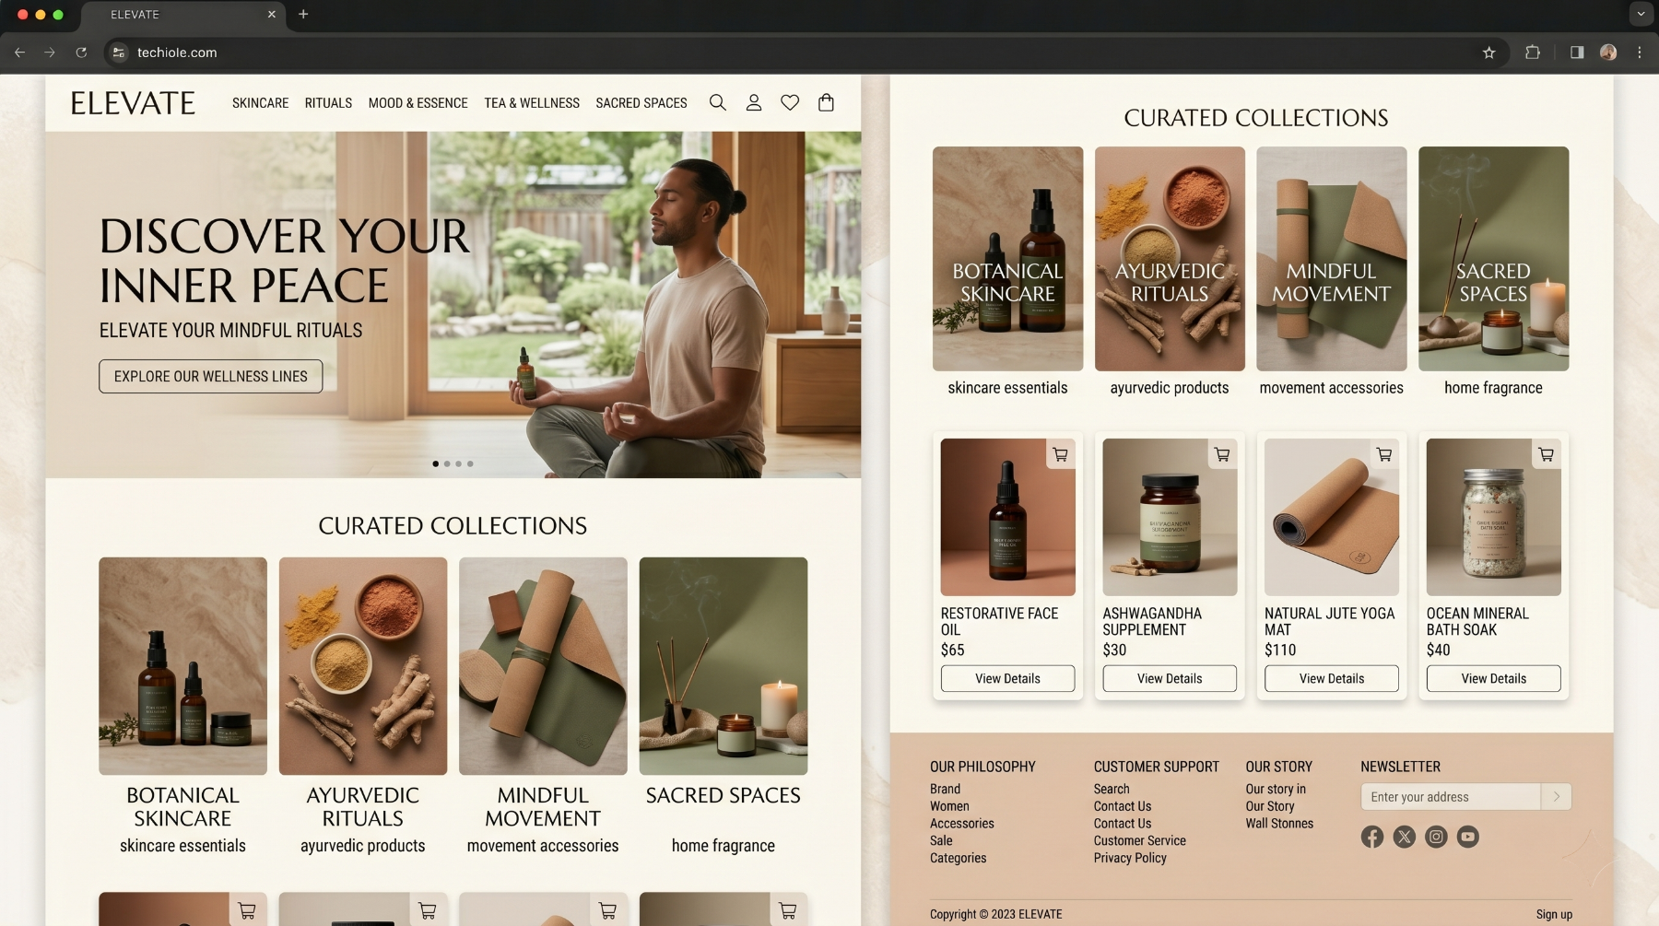Add Restorative Face Oil to cart
The height and width of the screenshot is (926, 1659).
(x=1060, y=454)
